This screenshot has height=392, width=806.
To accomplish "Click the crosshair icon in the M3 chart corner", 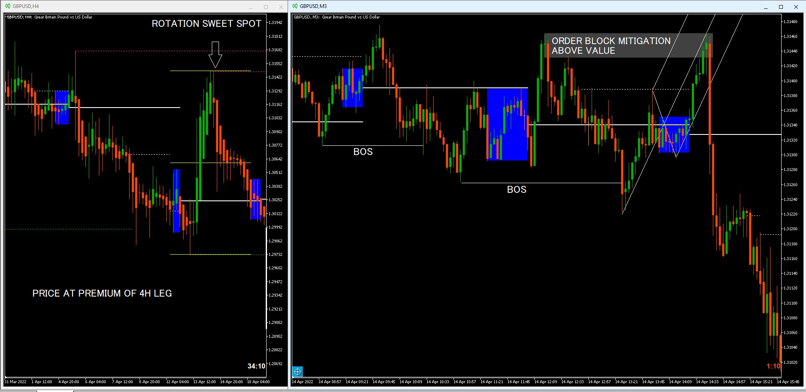I will [297, 371].
